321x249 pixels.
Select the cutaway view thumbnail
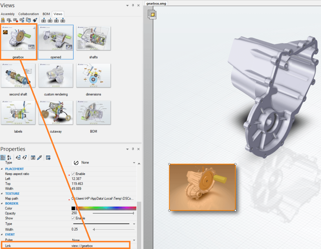coord(56,113)
